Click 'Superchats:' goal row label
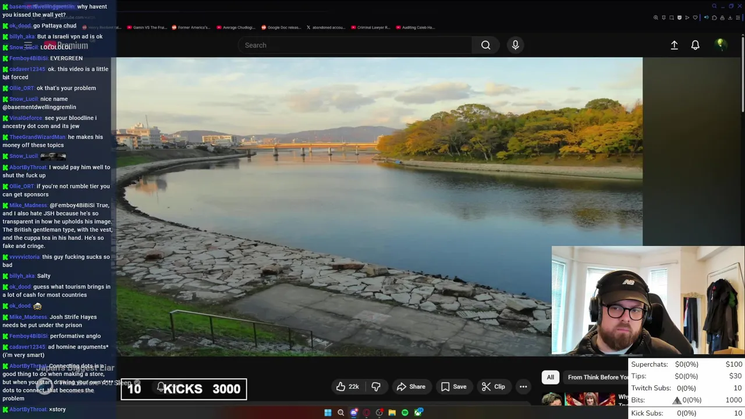745x419 pixels. click(x=650, y=364)
